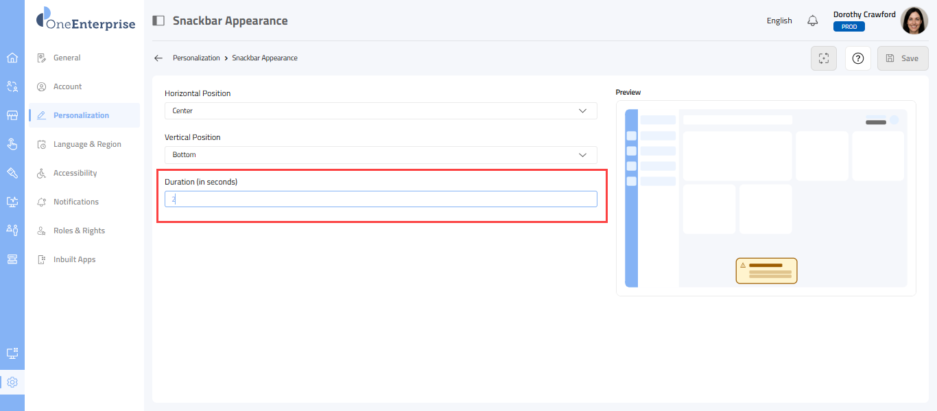Open Dorothy Crawford's profile avatar
Viewport: 937px width, 411px height.
tap(914, 21)
